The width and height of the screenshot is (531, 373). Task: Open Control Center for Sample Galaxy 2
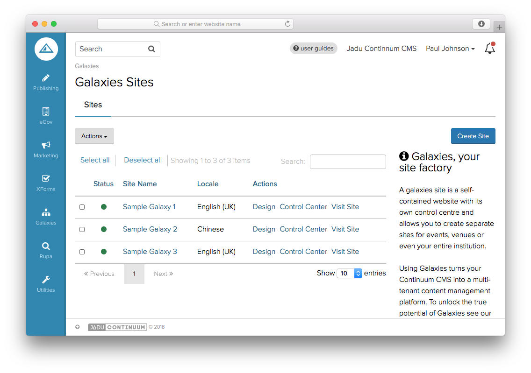[x=303, y=229]
